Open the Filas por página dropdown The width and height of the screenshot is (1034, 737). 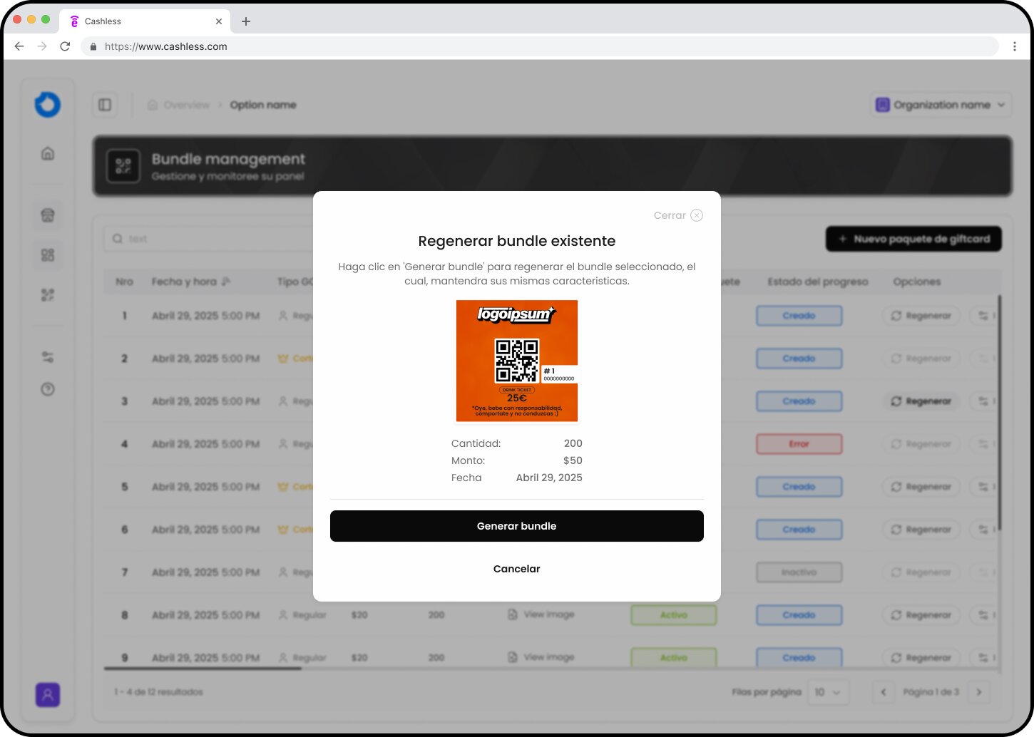[x=828, y=692]
